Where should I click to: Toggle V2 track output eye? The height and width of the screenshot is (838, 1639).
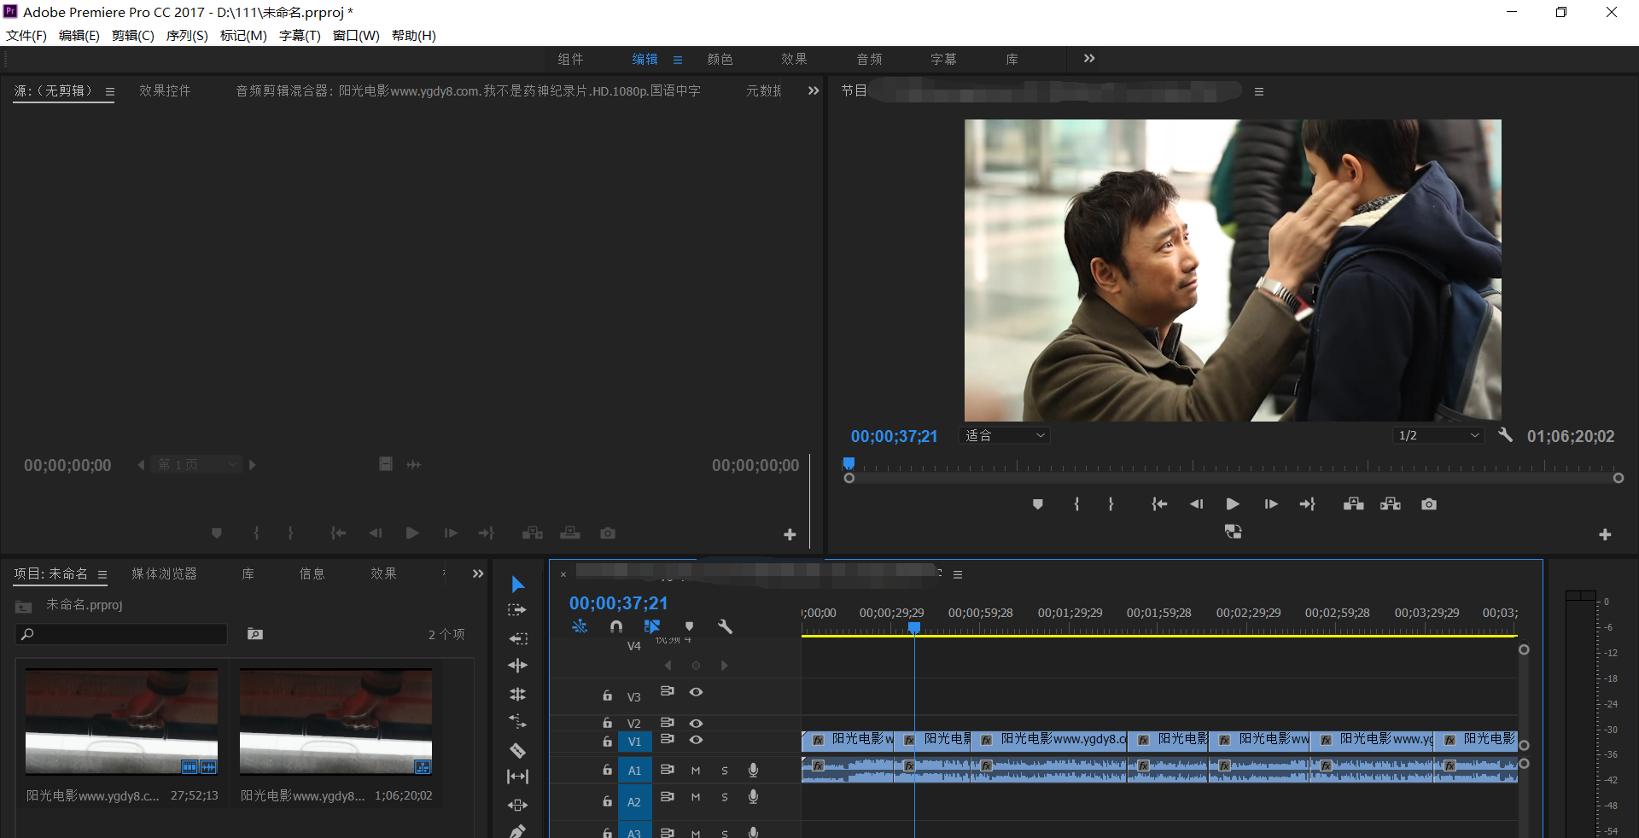pos(696,723)
